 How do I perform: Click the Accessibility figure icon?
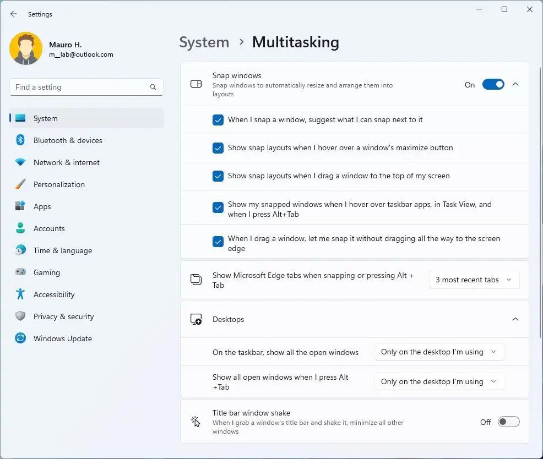pyautogui.click(x=20, y=294)
